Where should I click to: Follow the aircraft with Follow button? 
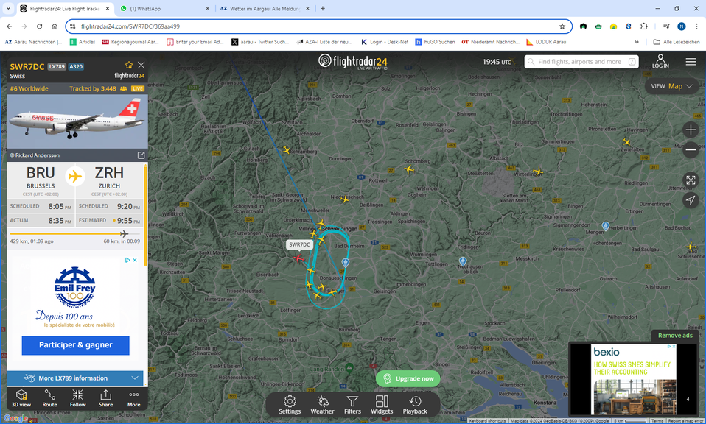coord(77,398)
